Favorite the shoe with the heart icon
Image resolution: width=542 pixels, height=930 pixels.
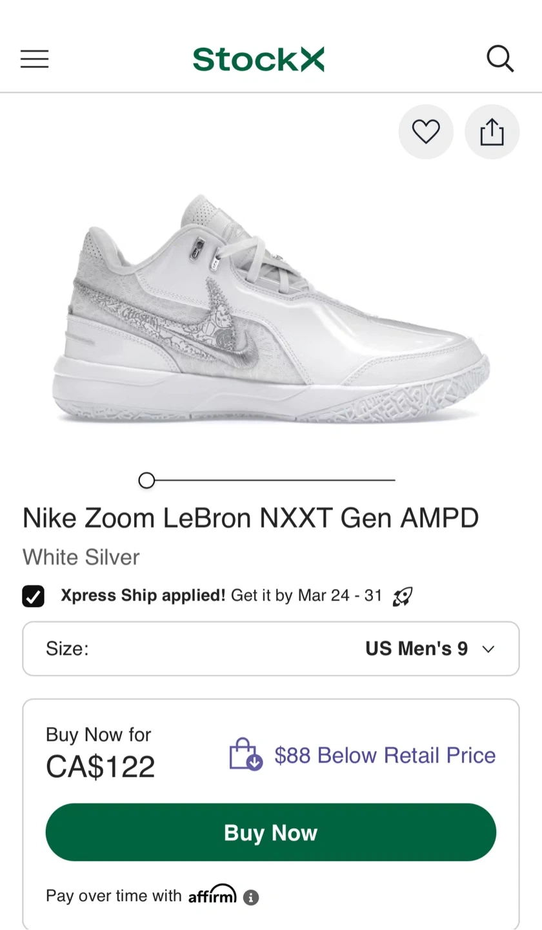(426, 132)
